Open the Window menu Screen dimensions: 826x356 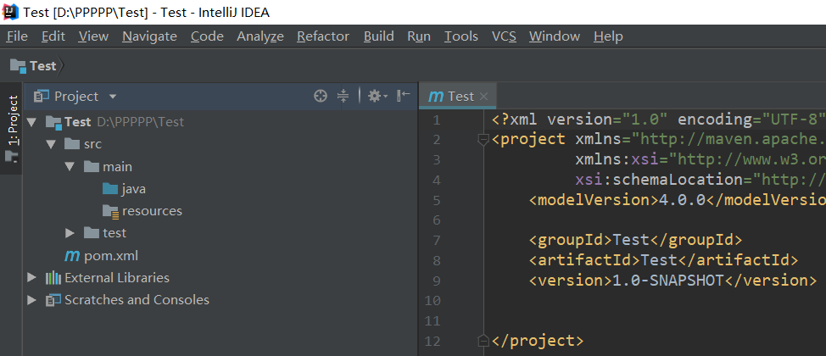tap(554, 36)
